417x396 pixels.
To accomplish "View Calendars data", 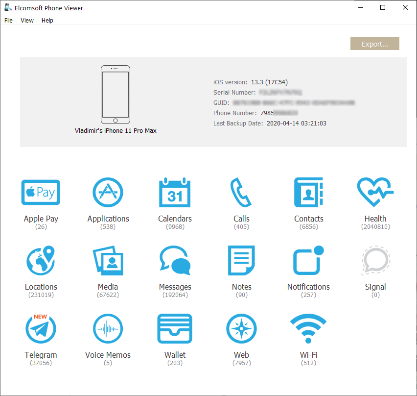I will (x=175, y=192).
